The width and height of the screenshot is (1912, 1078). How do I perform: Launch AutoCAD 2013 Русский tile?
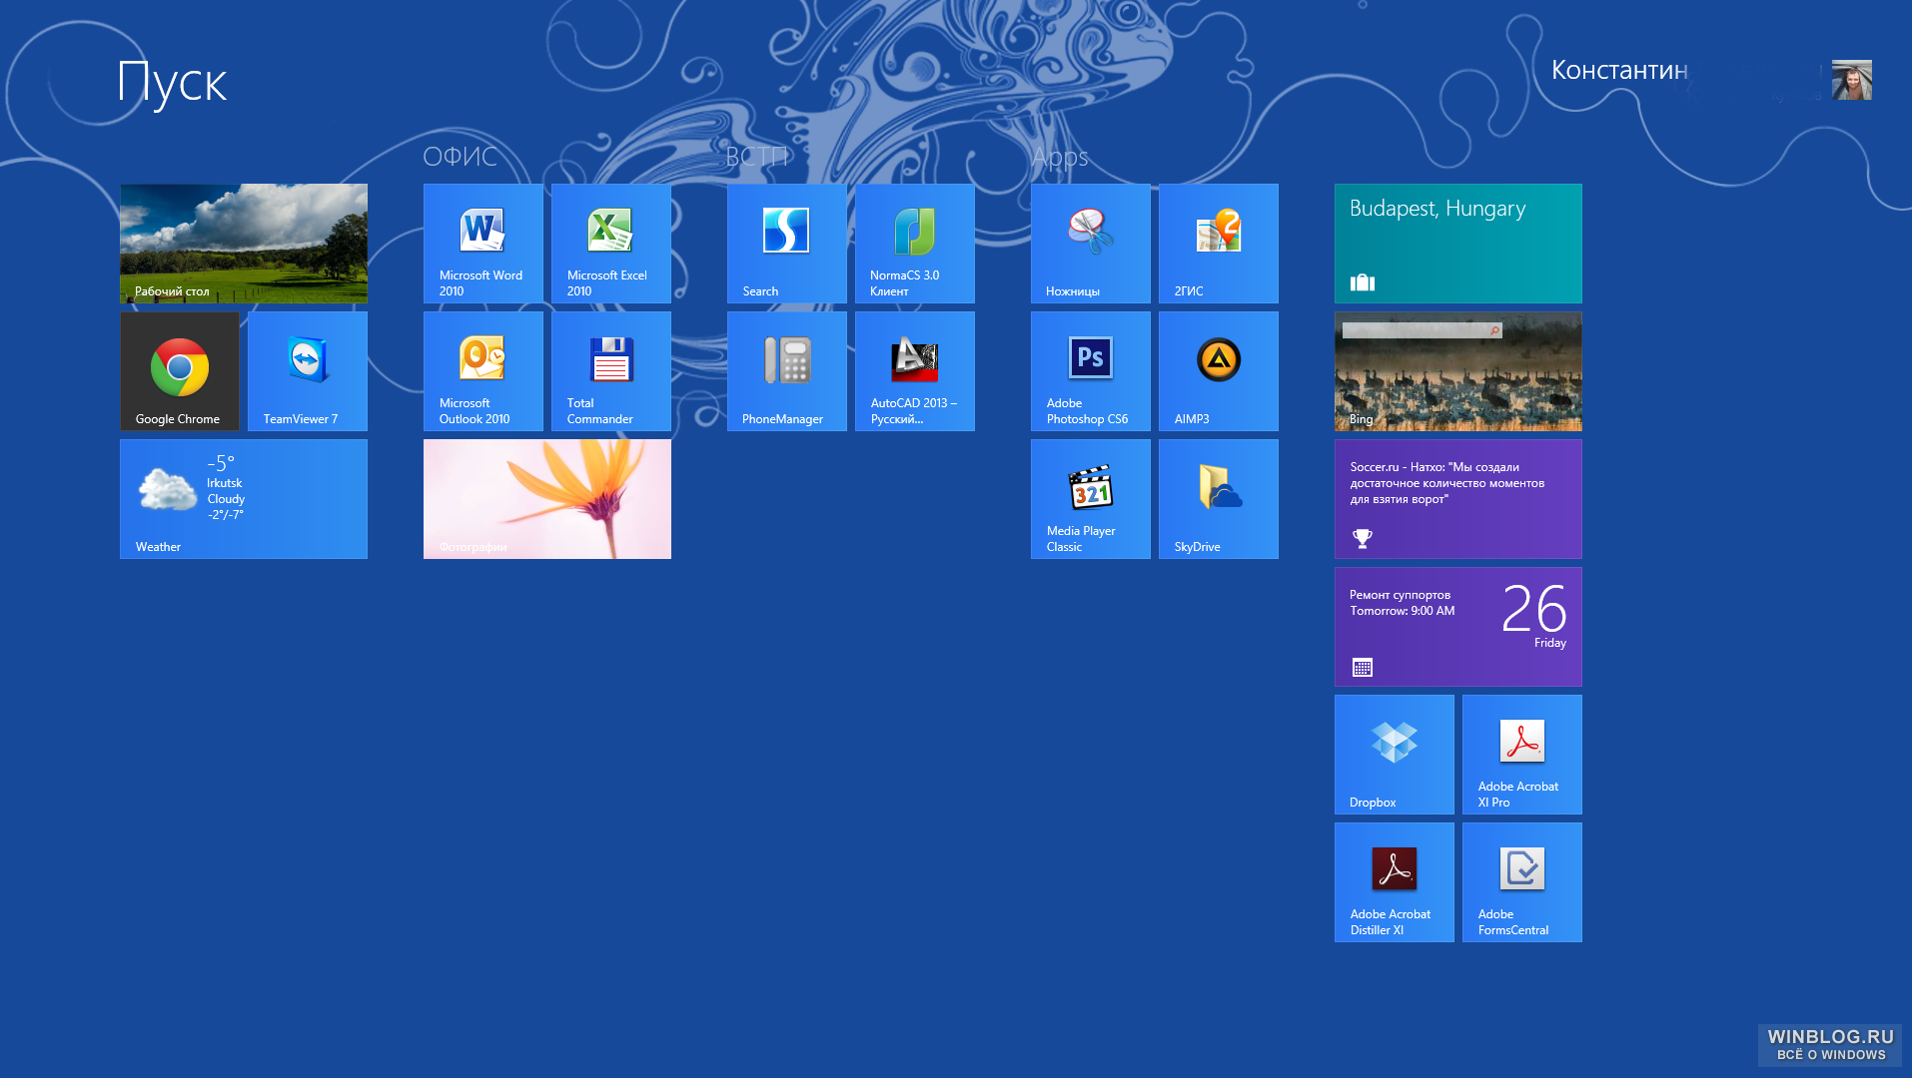click(915, 371)
